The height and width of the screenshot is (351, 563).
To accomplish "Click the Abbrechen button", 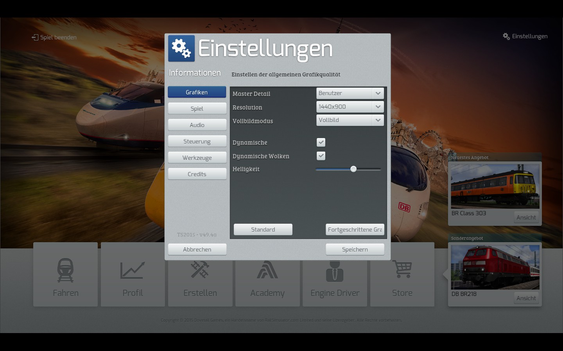I will point(197,249).
